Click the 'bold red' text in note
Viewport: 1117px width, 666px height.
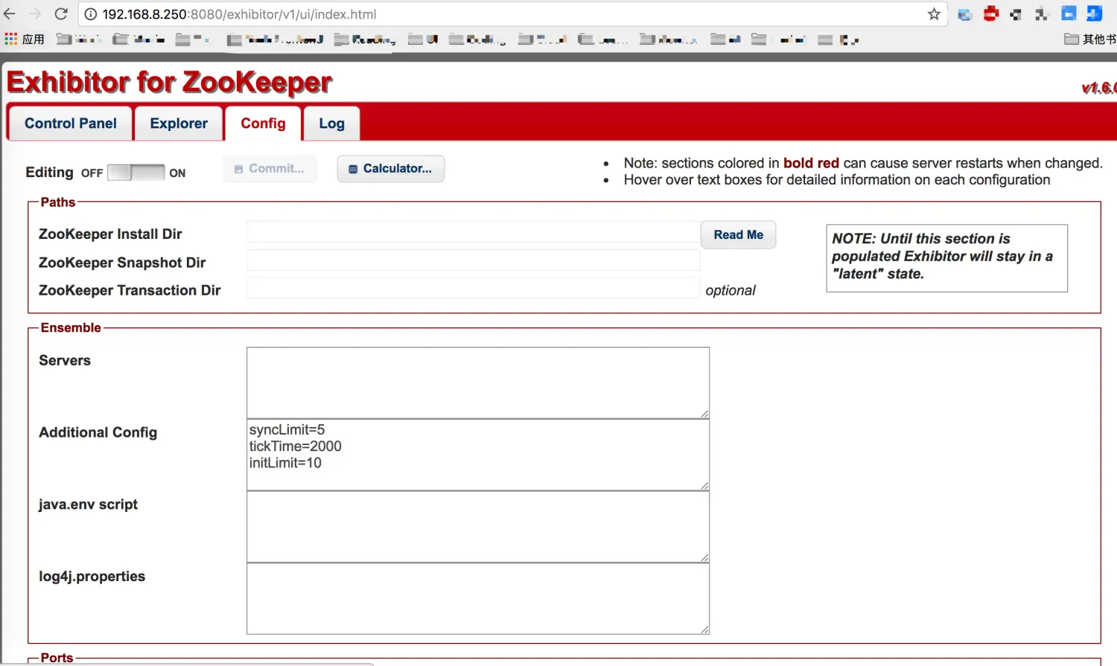(811, 163)
